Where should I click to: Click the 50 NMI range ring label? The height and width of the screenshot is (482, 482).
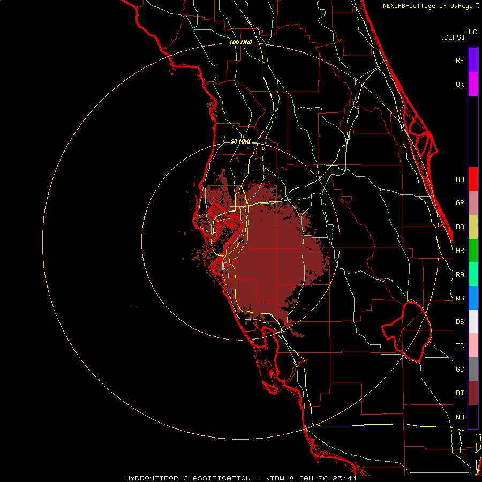(240, 141)
